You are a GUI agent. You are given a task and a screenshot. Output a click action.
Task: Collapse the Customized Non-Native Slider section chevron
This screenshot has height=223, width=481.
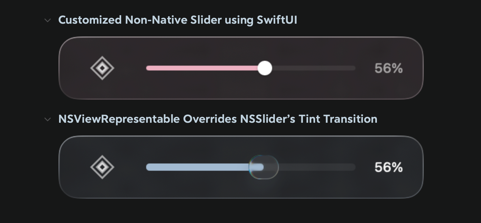pyautogui.click(x=47, y=20)
